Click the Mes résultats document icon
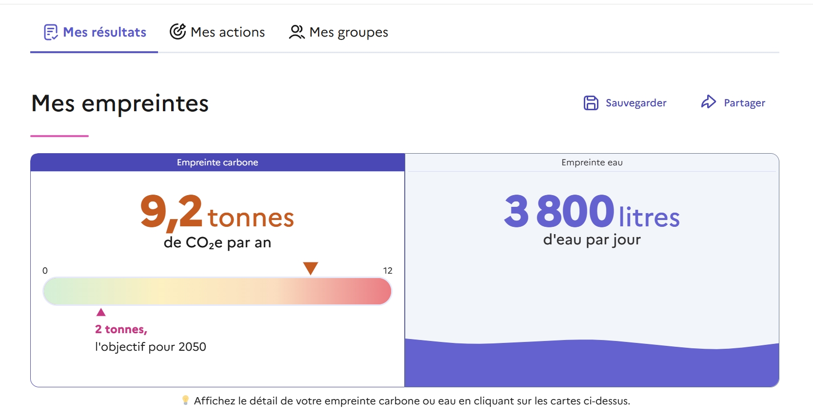This screenshot has width=813, height=420. pos(51,32)
